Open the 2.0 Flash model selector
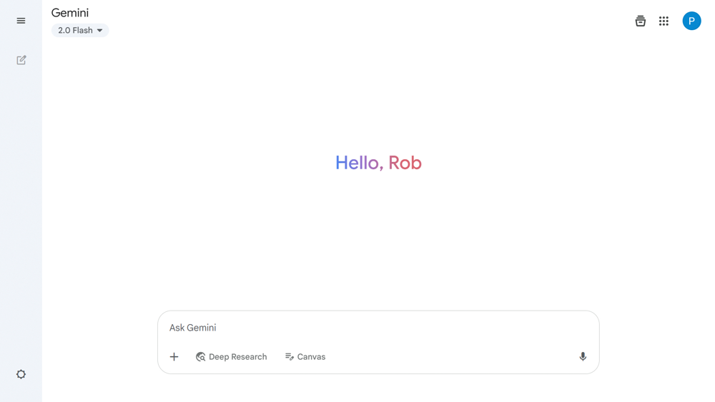715x402 pixels. point(79,30)
